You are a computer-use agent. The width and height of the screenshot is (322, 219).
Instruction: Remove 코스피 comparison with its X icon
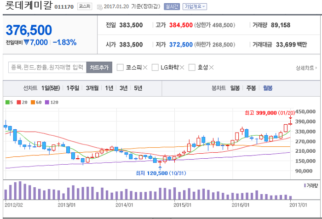[x=145, y=67]
